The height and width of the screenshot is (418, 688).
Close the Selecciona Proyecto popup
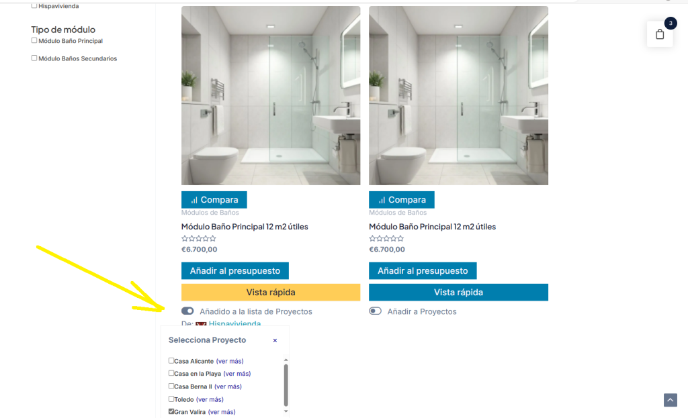tap(275, 340)
